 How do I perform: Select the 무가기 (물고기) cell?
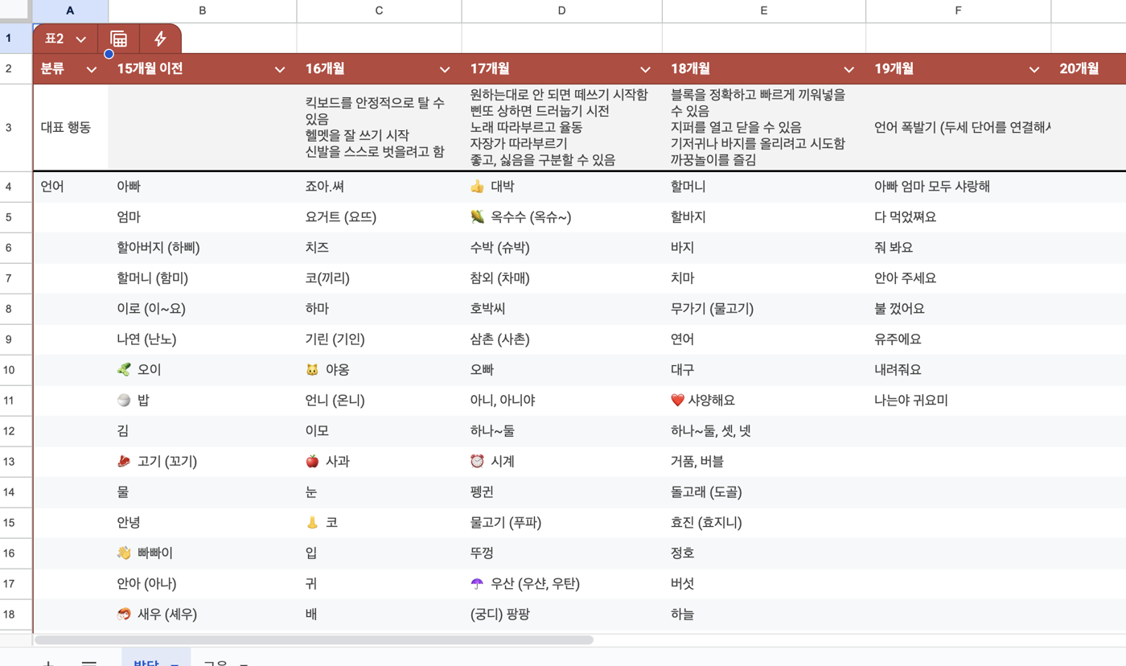[x=763, y=309]
